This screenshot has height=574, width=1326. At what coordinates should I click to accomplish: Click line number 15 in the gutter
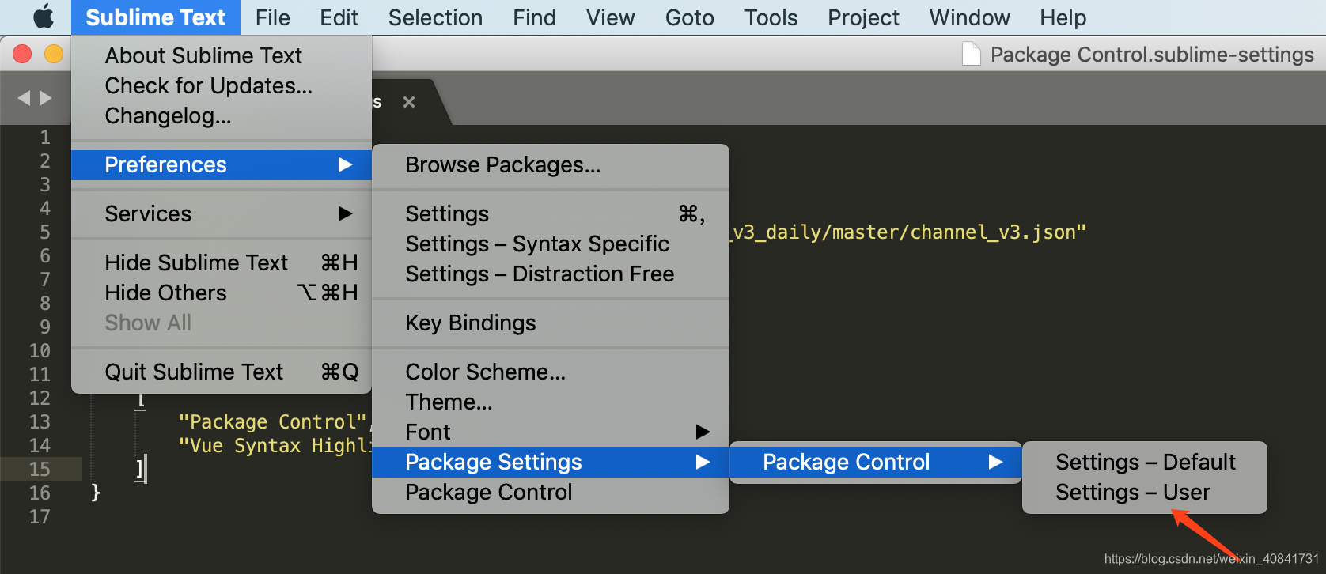point(40,469)
